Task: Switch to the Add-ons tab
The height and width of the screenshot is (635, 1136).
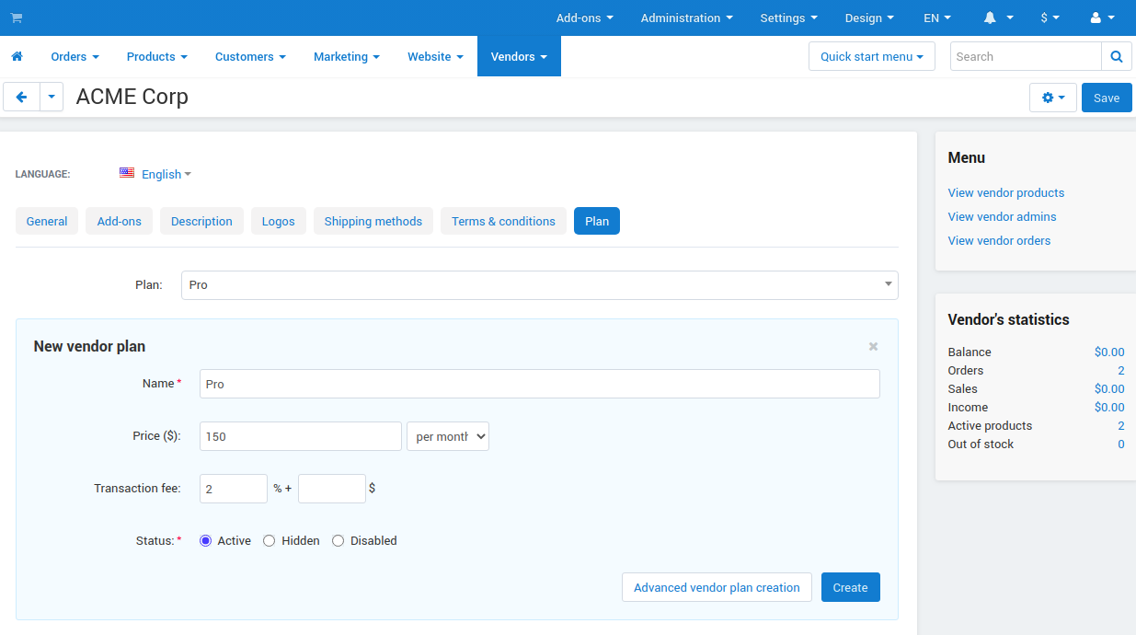Action: (x=120, y=221)
